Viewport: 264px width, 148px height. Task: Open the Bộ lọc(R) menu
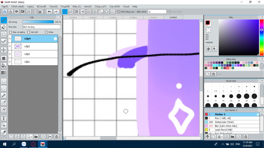42,6
